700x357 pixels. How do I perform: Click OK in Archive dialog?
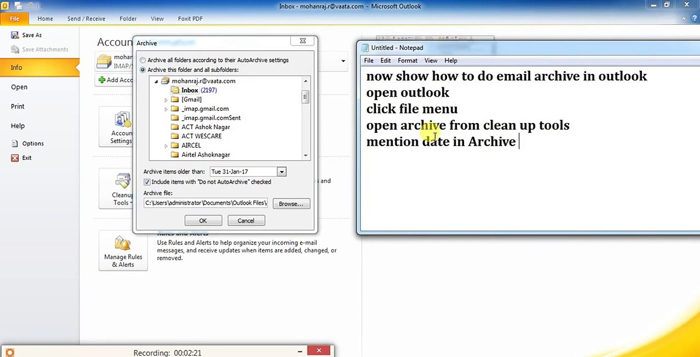click(x=203, y=221)
